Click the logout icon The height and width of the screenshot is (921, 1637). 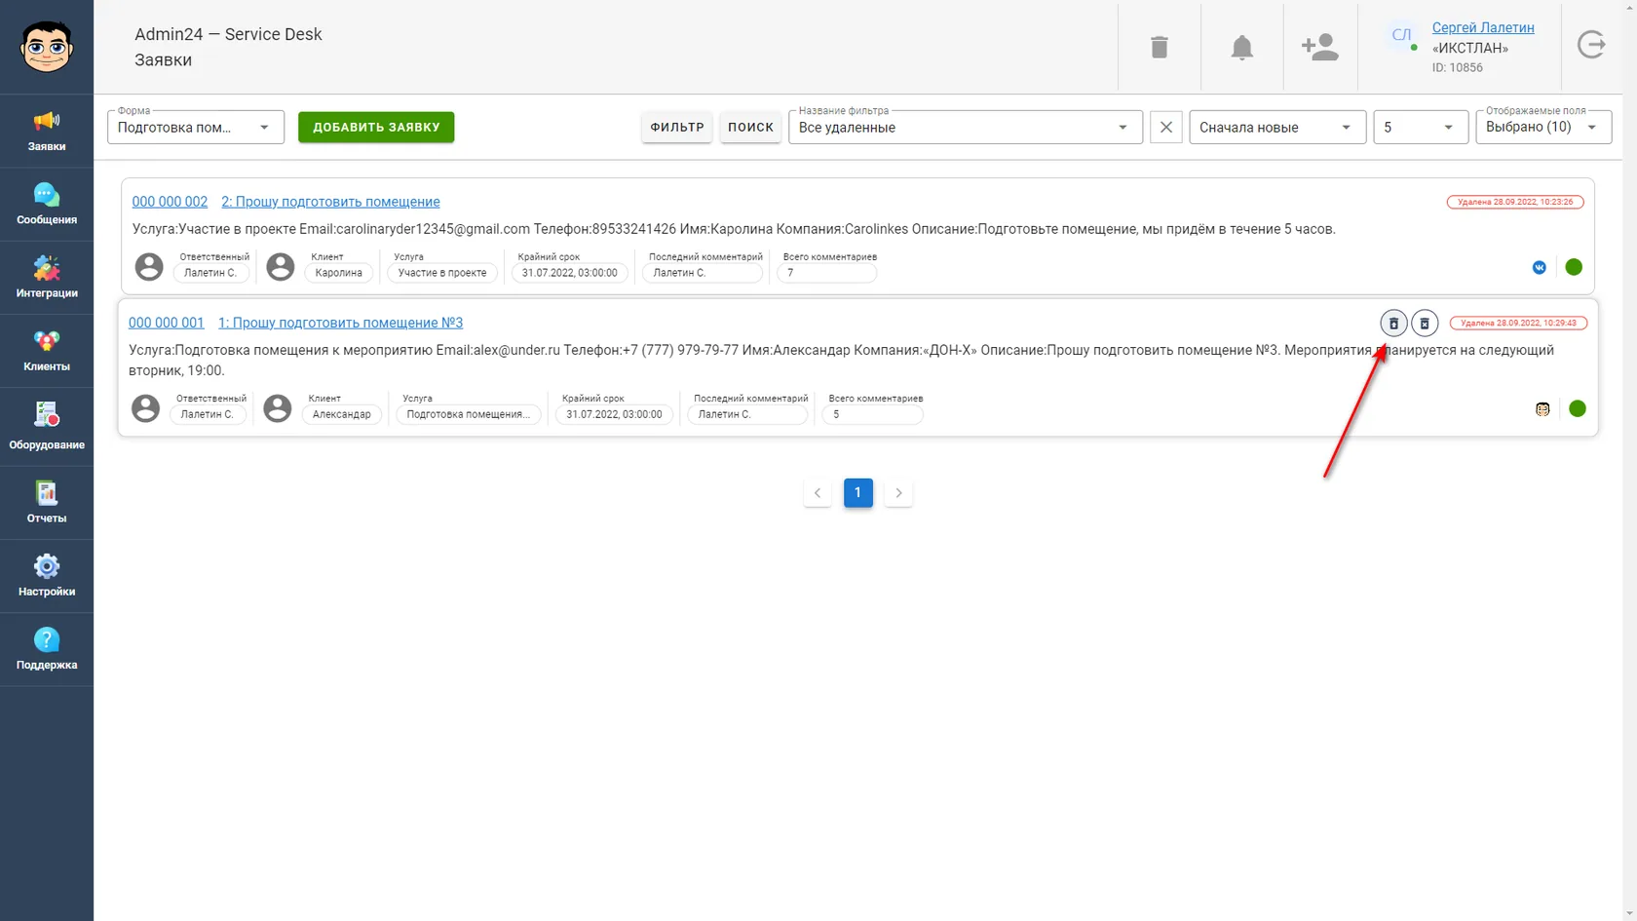(x=1590, y=45)
